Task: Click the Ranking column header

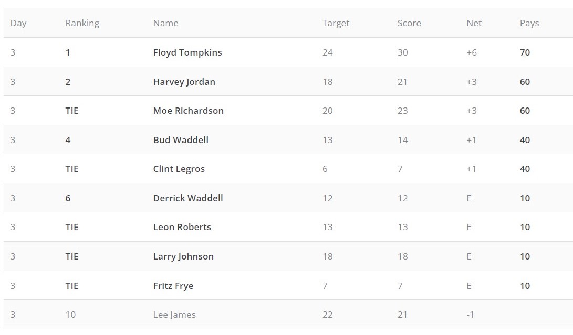Action: click(82, 23)
